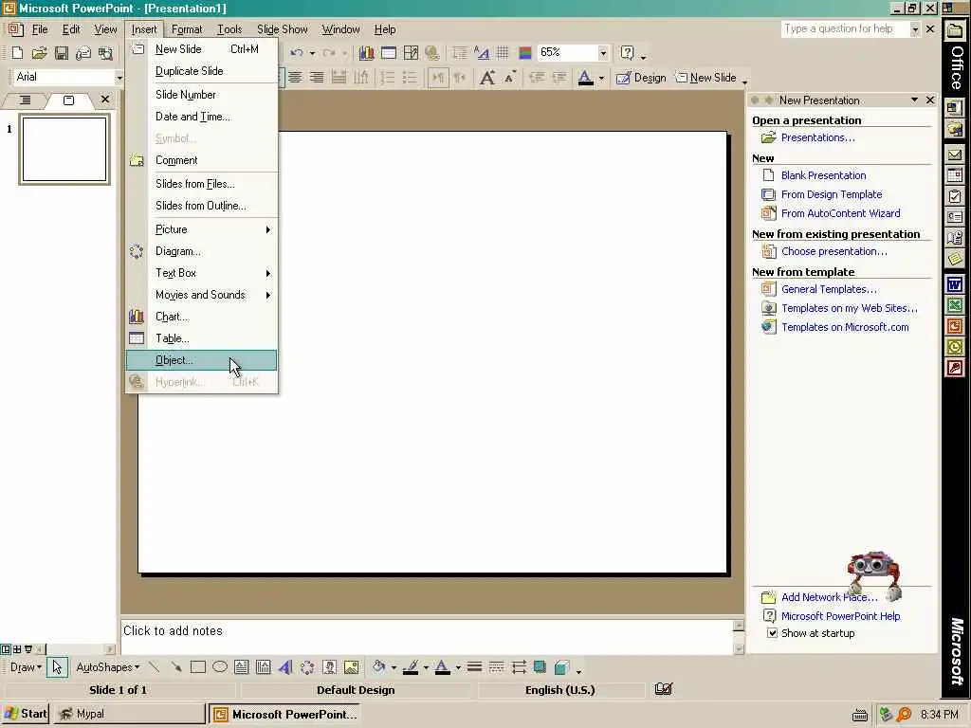Click the Insert Table toolbar icon

(389, 53)
